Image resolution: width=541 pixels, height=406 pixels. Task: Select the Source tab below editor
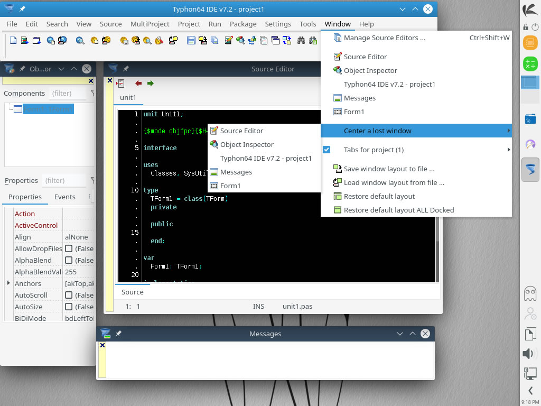pos(132,292)
